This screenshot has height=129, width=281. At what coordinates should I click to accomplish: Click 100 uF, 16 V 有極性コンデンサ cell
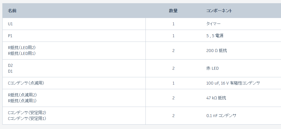click(233, 83)
